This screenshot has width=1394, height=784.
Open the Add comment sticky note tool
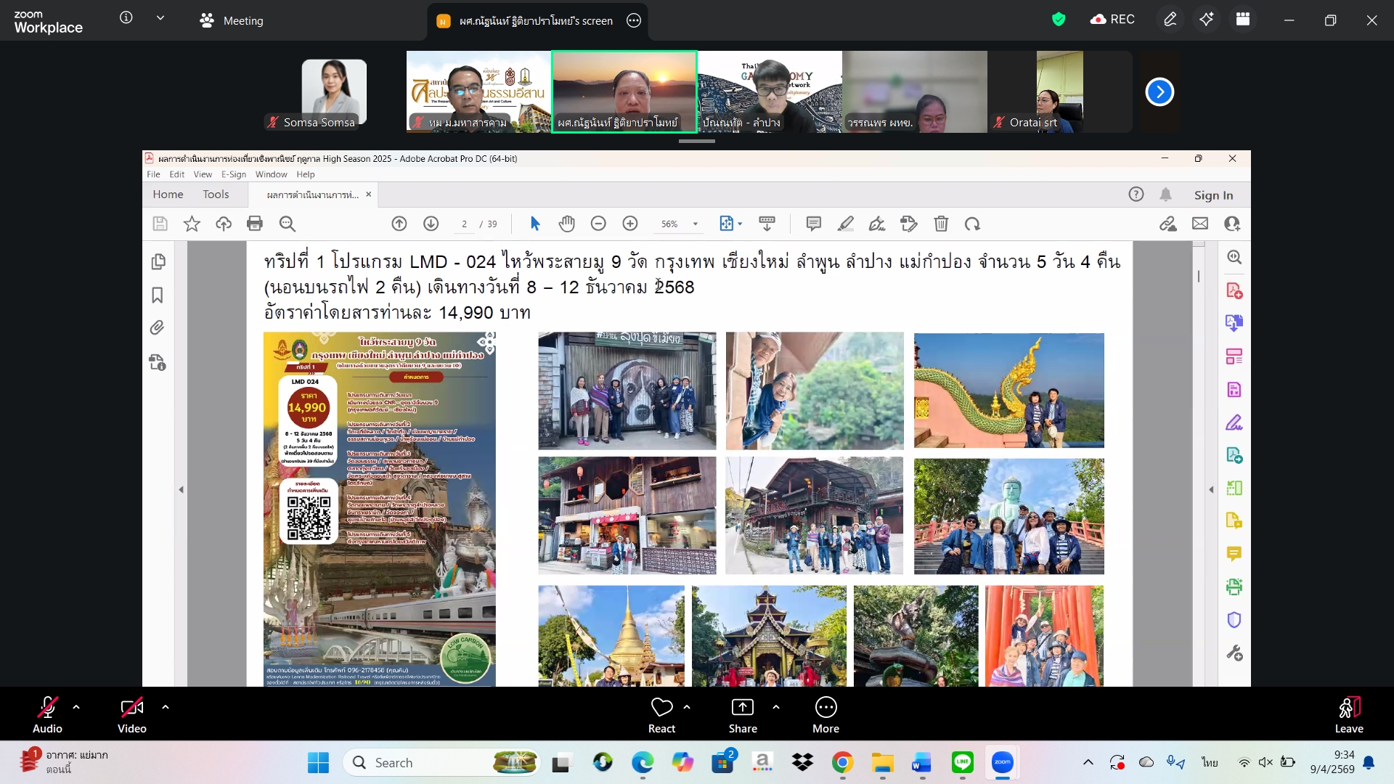(x=813, y=224)
